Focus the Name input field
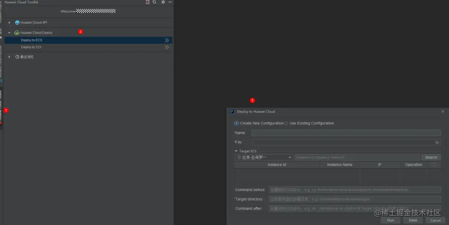Viewport: 449px width, 225px height. tap(346, 133)
